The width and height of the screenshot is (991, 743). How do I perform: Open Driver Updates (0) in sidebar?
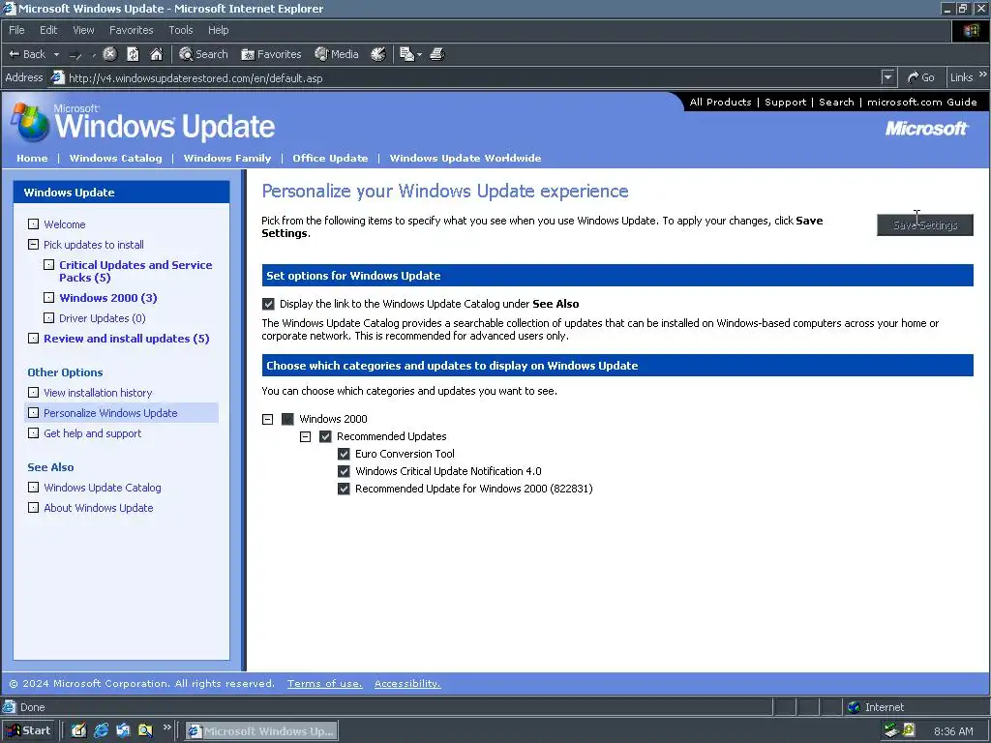pyautogui.click(x=103, y=317)
